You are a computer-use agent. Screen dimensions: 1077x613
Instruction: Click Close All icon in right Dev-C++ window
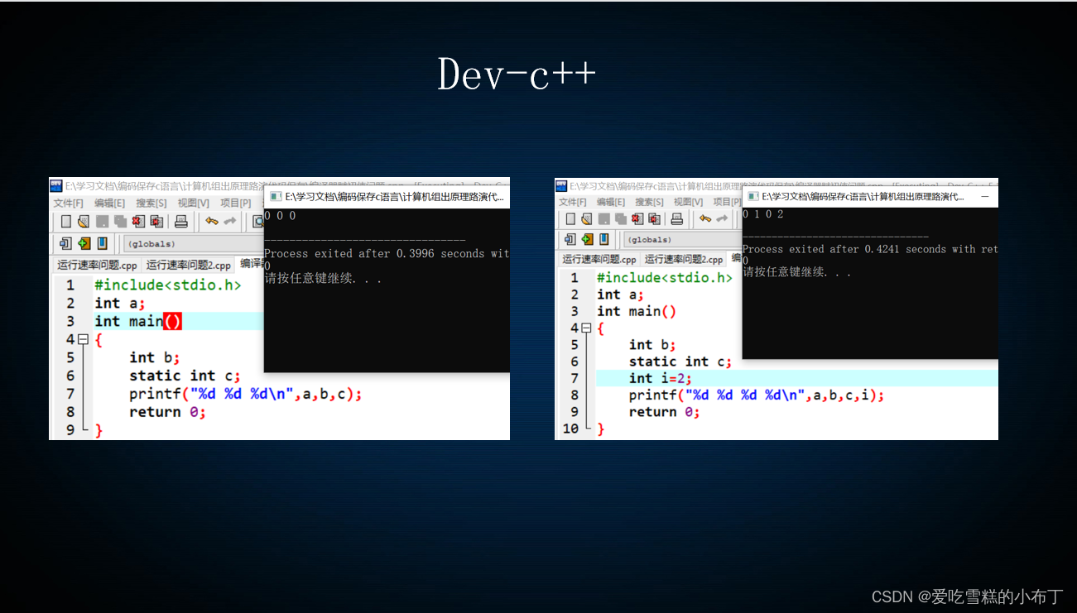(654, 218)
